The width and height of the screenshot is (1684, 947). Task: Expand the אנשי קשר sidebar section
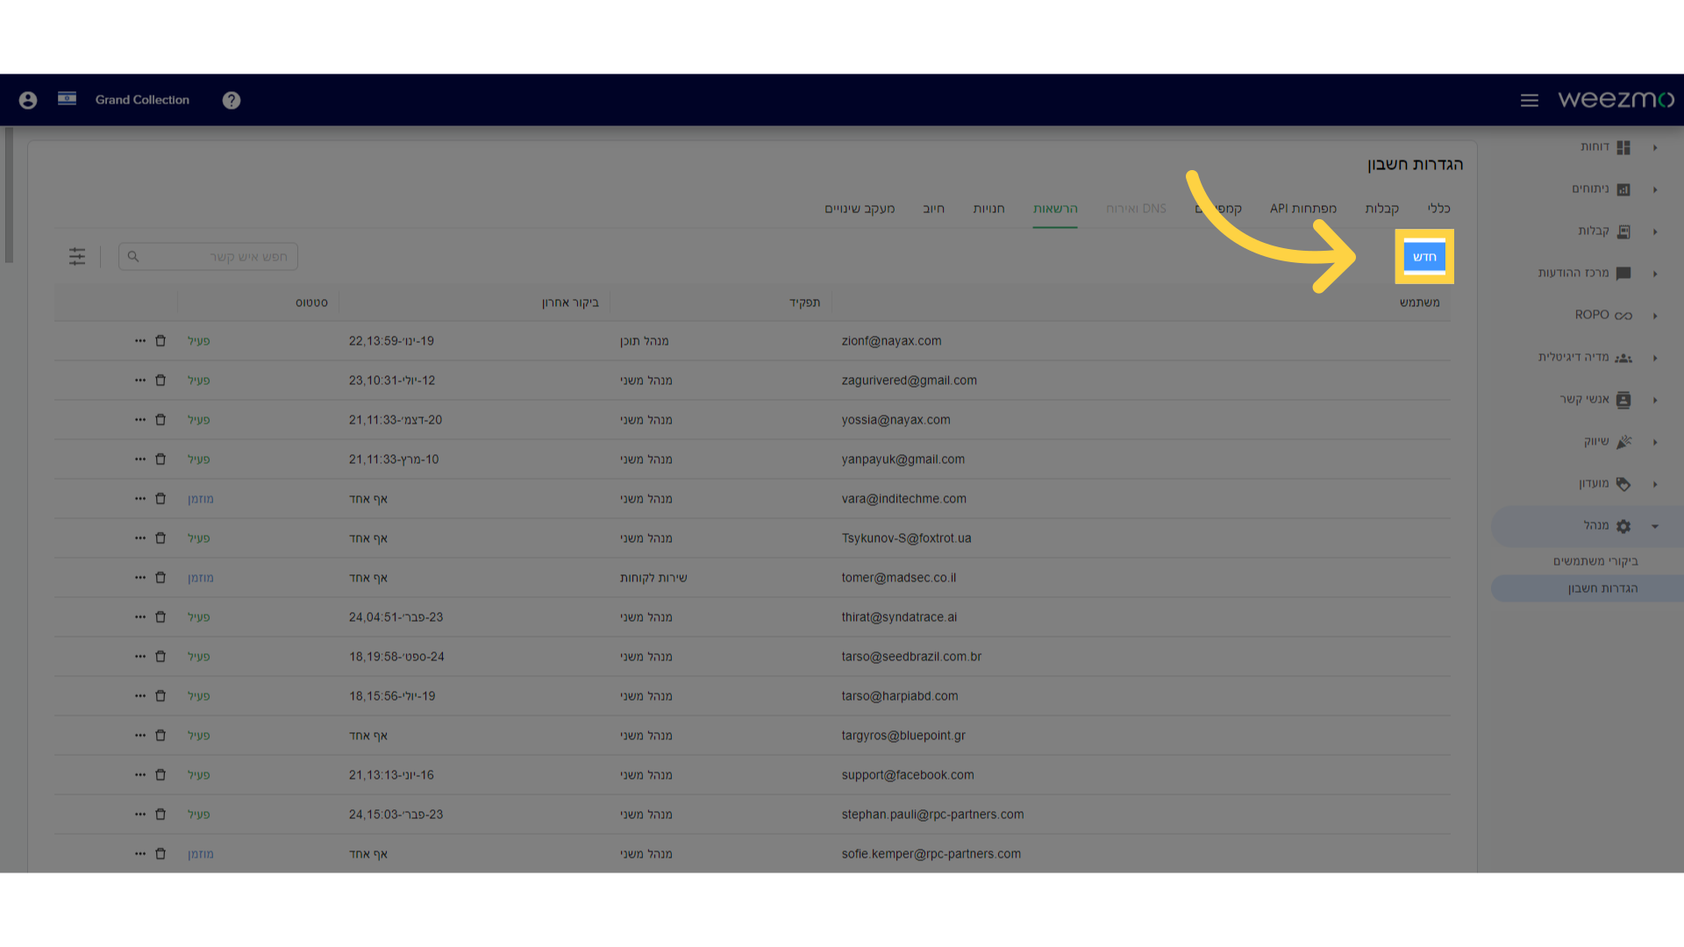(x=1655, y=400)
